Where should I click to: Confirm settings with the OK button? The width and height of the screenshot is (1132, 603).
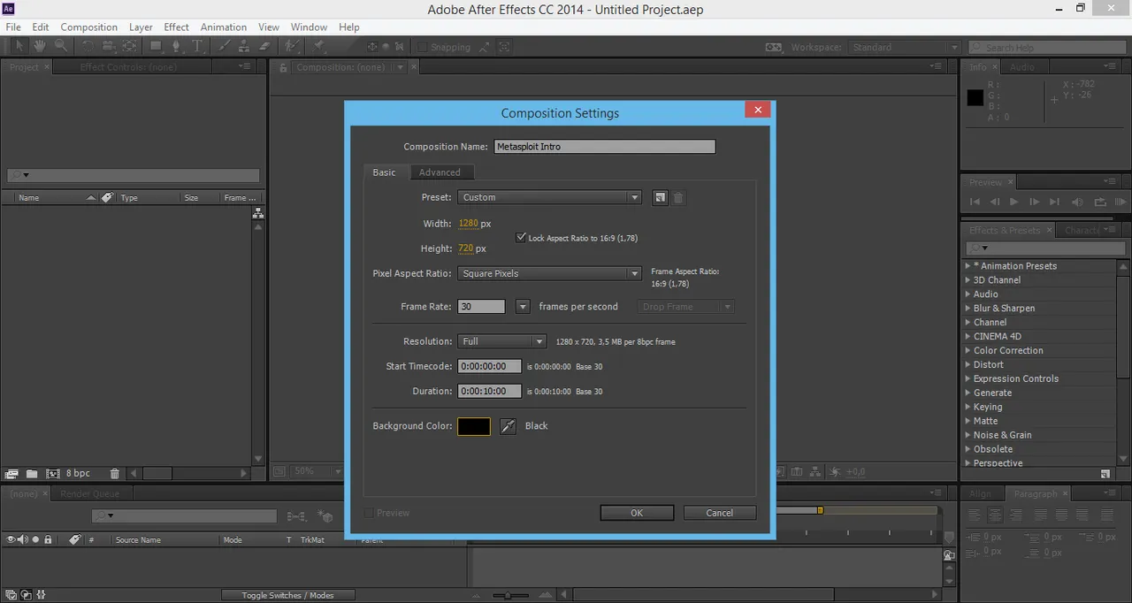[x=637, y=513]
